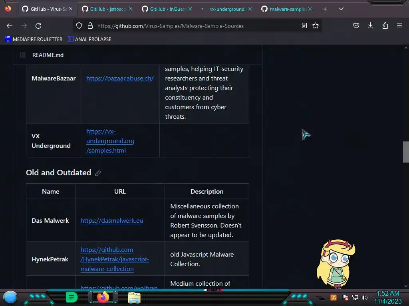Open the downloads panel
The image size is (409, 306).
click(x=370, y=25)
